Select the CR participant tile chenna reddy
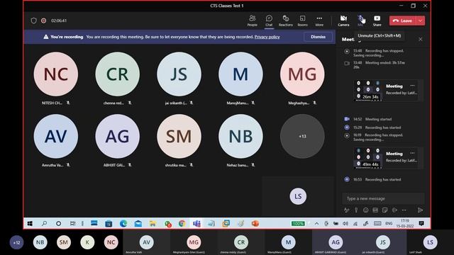454x255 pixels. point(118,74)
